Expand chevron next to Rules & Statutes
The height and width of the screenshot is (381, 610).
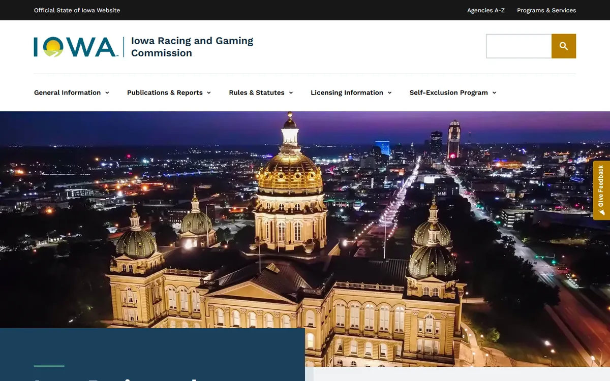[x=291, y=93]
